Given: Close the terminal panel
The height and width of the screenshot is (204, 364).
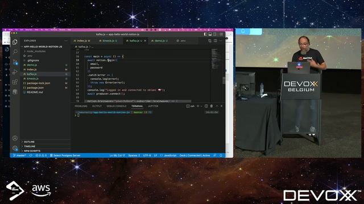Looking at the screenshot, I should click(221, 106).
